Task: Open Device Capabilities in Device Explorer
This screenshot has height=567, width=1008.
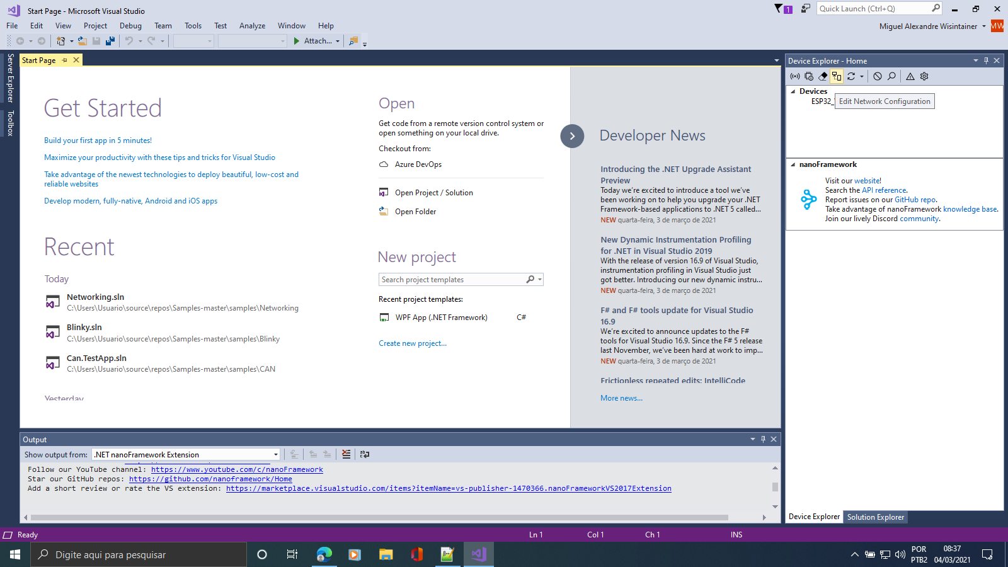Action: [x=809, y=76]
